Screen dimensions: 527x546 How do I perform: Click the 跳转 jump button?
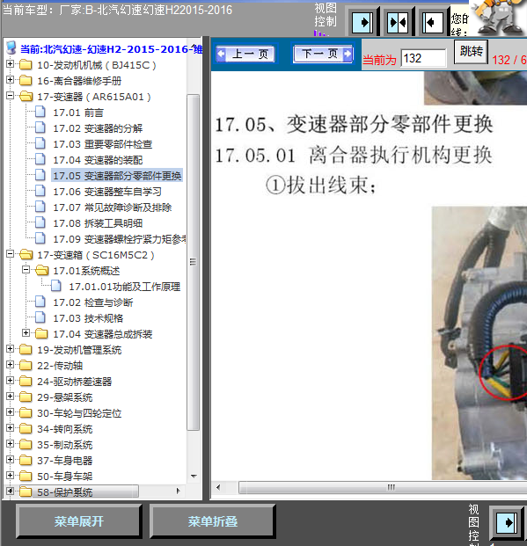(471, 52)
